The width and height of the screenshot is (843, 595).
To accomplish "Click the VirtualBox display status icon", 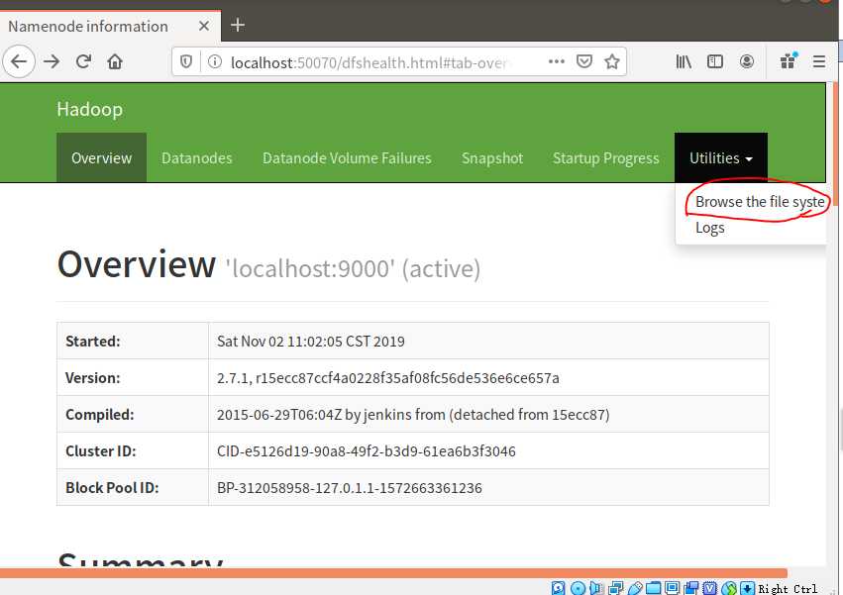I will pyautogui.click(x=672, y=588).
